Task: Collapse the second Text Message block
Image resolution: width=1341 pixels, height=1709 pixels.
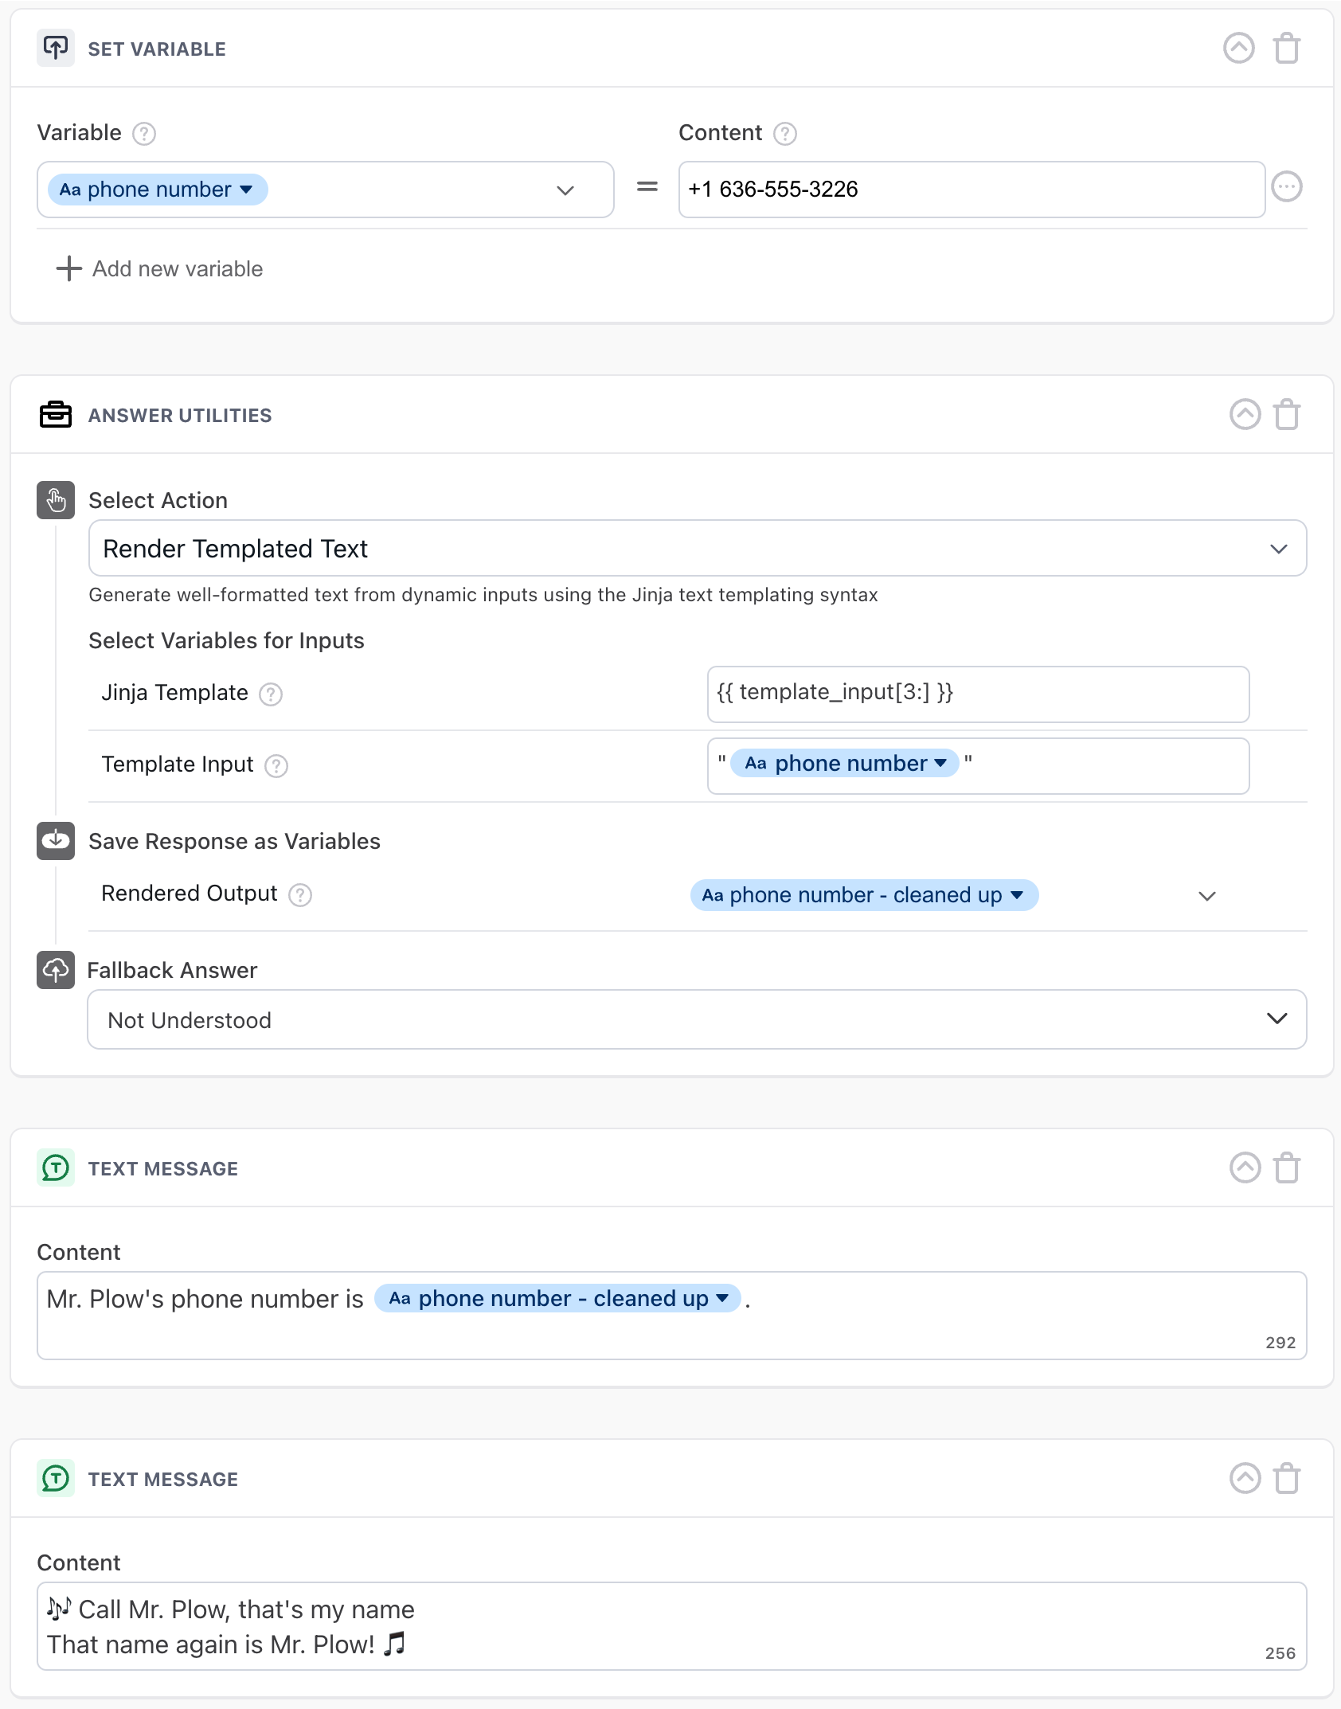Action: (1245, 1479)
